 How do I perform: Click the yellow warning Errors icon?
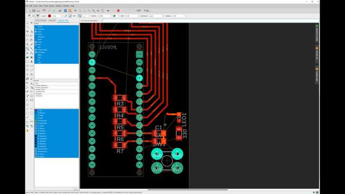pyautogui.click(x=27, y=130)
